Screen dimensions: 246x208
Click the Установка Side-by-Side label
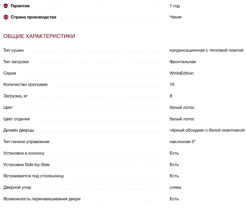coord(27,165)
